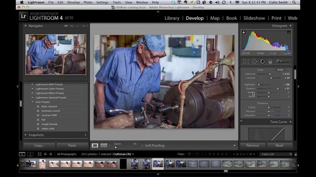Collapse the Navigator panel
Screen dimensions: 316x177
point(25,26)
